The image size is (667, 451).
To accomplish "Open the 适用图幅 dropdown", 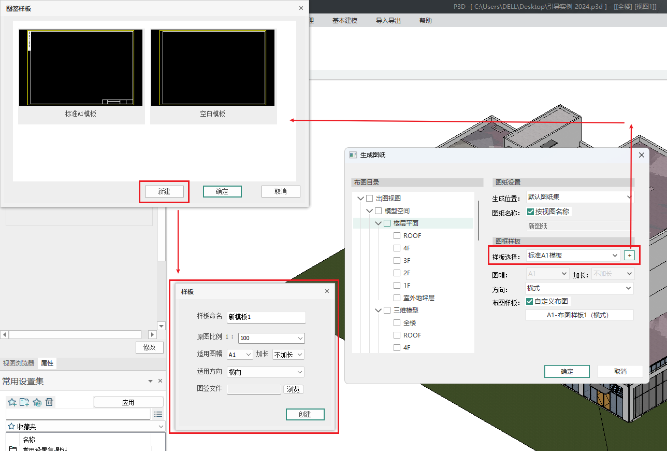I will click(240, 355).
